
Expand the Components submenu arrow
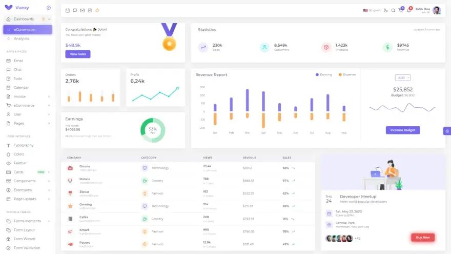[49, 181]
